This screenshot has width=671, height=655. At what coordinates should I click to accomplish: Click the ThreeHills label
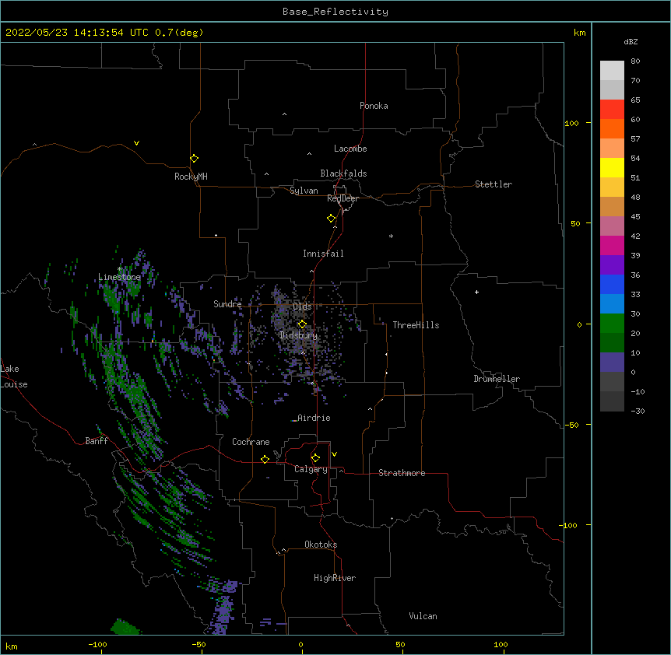tap(416, 325)
